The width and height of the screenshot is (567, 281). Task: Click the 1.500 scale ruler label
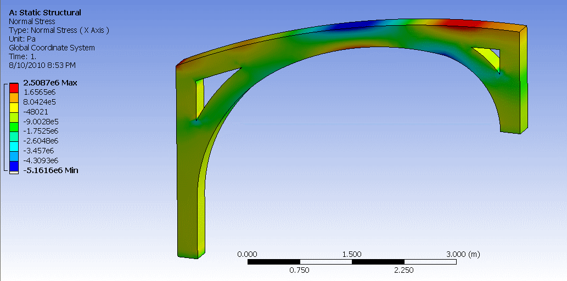point(351,254)
